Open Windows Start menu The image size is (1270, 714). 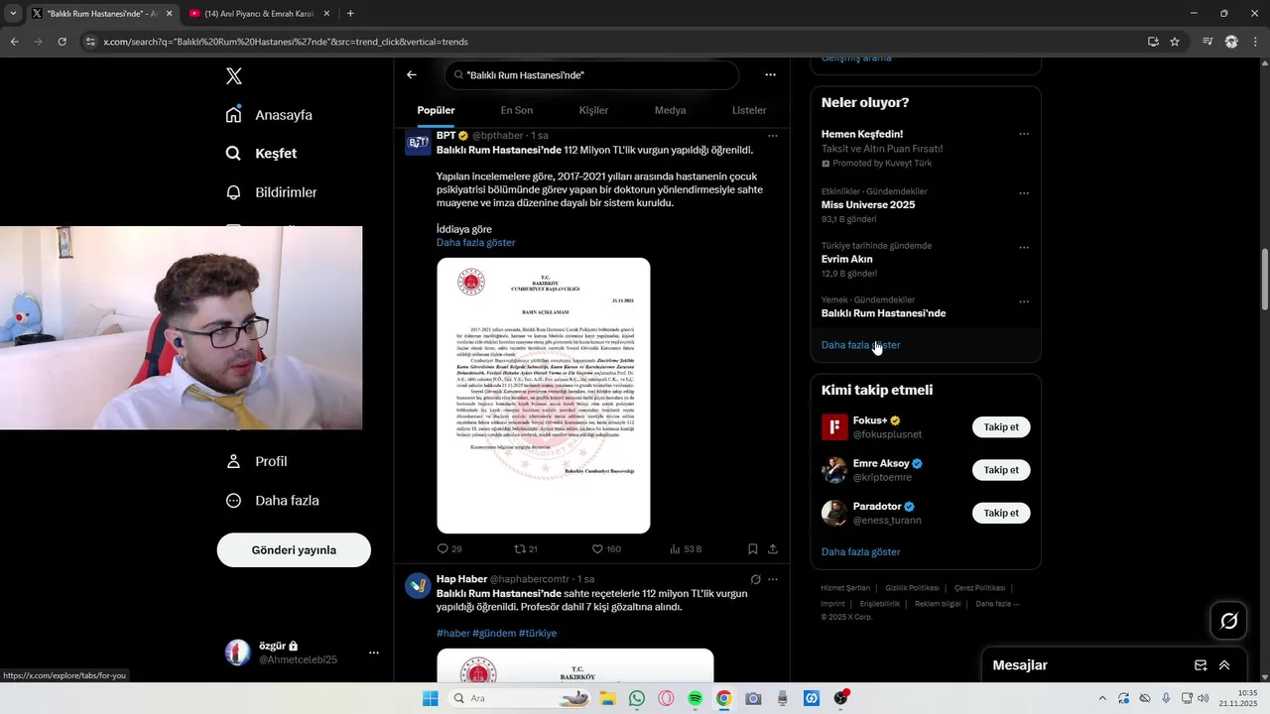click(x=431, y=699)
